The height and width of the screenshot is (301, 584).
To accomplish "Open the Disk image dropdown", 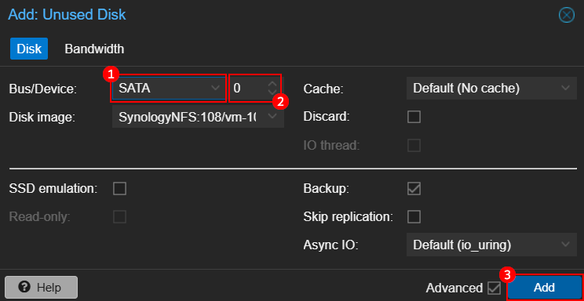I will click(198, 117).
